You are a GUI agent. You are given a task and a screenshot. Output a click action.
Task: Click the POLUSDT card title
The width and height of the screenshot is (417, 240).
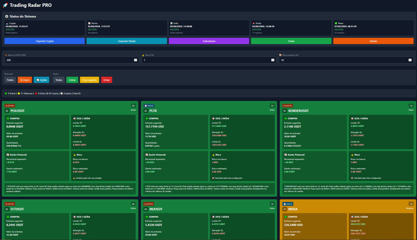[x=18, y=111]
